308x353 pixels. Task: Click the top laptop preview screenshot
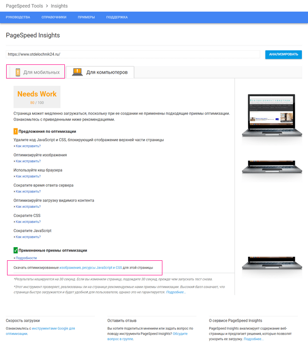[x=272, y=115]
